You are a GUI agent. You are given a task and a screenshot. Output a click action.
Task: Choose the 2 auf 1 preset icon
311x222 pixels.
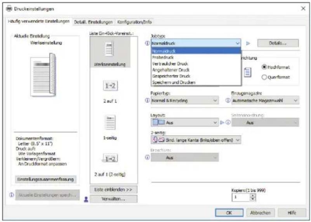click(x=110, y=86)
